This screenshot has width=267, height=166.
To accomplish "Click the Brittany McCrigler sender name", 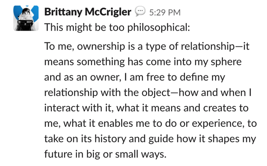I will point(87,12).
